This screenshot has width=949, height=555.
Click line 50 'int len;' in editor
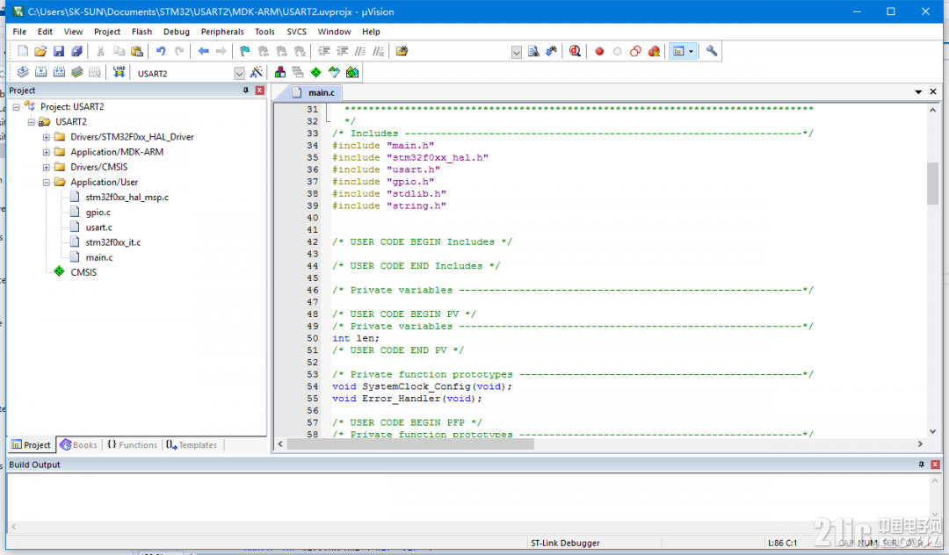point(355,338)
